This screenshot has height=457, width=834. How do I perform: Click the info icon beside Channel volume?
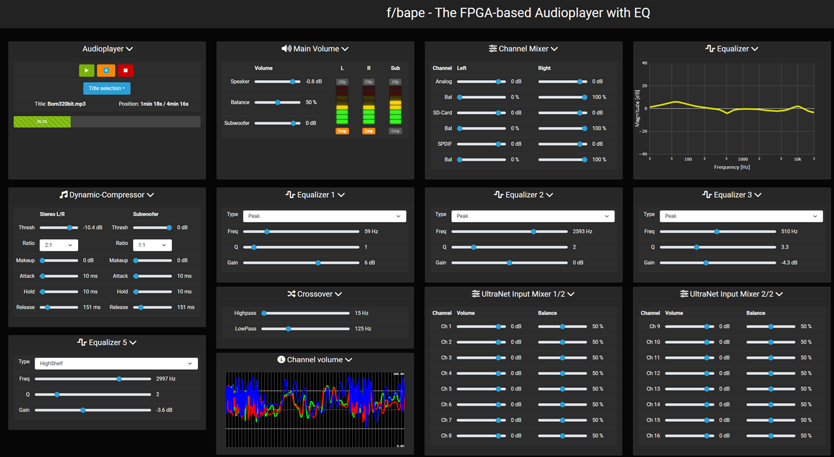(281, 359)
